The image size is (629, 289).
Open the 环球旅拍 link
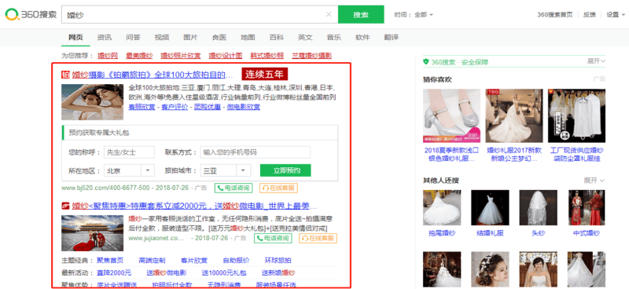(x=278, y=260)
